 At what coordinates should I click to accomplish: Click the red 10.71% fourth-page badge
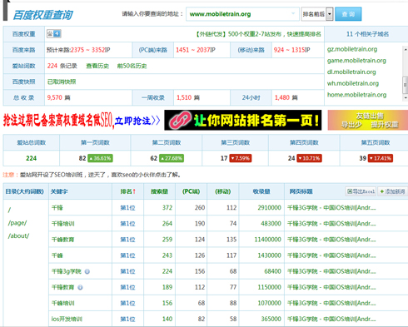309,158
